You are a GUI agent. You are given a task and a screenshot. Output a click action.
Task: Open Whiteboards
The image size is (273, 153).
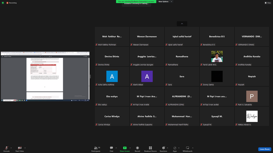(188, 149)
